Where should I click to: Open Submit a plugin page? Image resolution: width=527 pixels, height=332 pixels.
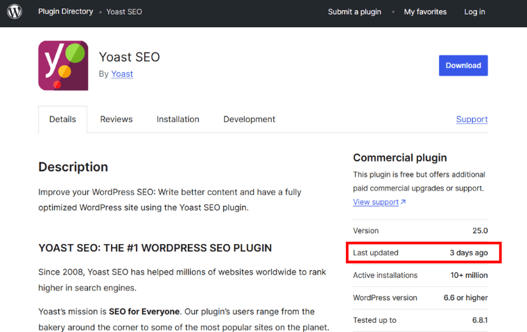(x=354, y=12)
